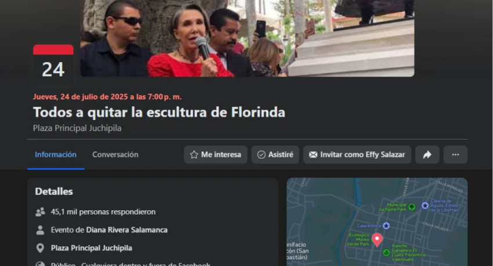The image size is (493, 266).
Task: Click the location pin icon in Detalles
Action: tap(40, 248)
